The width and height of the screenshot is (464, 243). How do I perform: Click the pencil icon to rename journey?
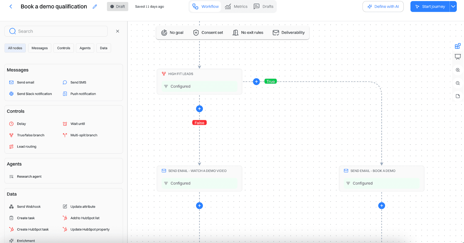click(x=95, y=7)
